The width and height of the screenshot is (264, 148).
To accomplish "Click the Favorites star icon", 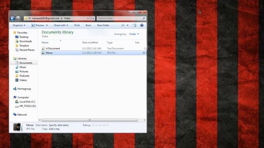I will (x=15, y=32).
